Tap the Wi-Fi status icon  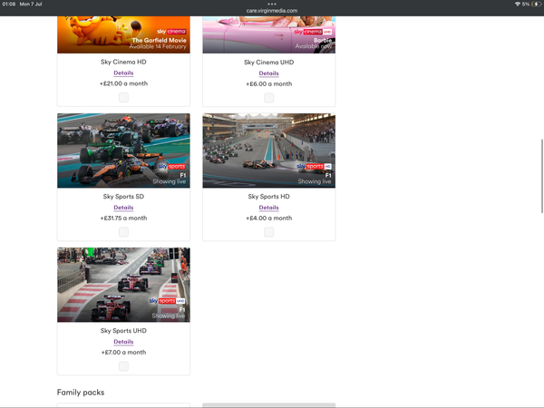tap(518, 5)
